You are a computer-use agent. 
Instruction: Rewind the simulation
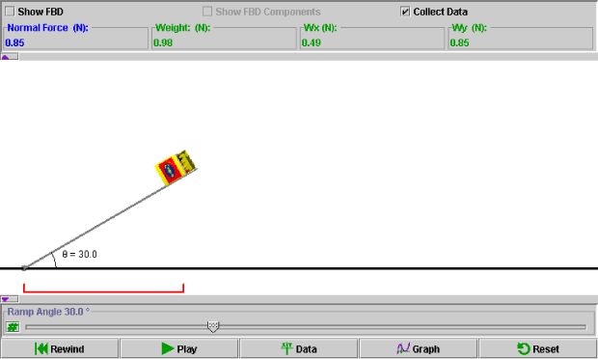[60, 348]
